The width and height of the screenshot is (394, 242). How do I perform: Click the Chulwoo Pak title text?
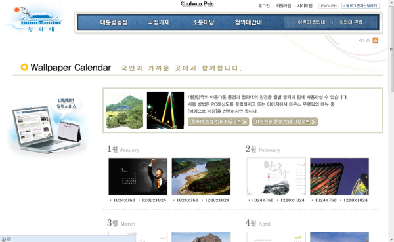(x=197, y=3)
